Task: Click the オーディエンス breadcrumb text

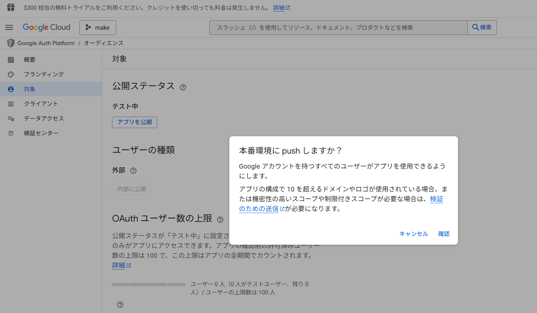Action: 104,43
